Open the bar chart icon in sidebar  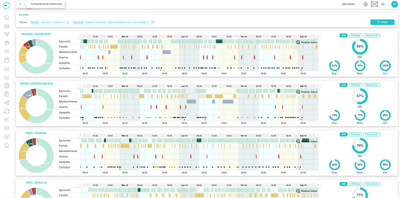click(7, 69)
